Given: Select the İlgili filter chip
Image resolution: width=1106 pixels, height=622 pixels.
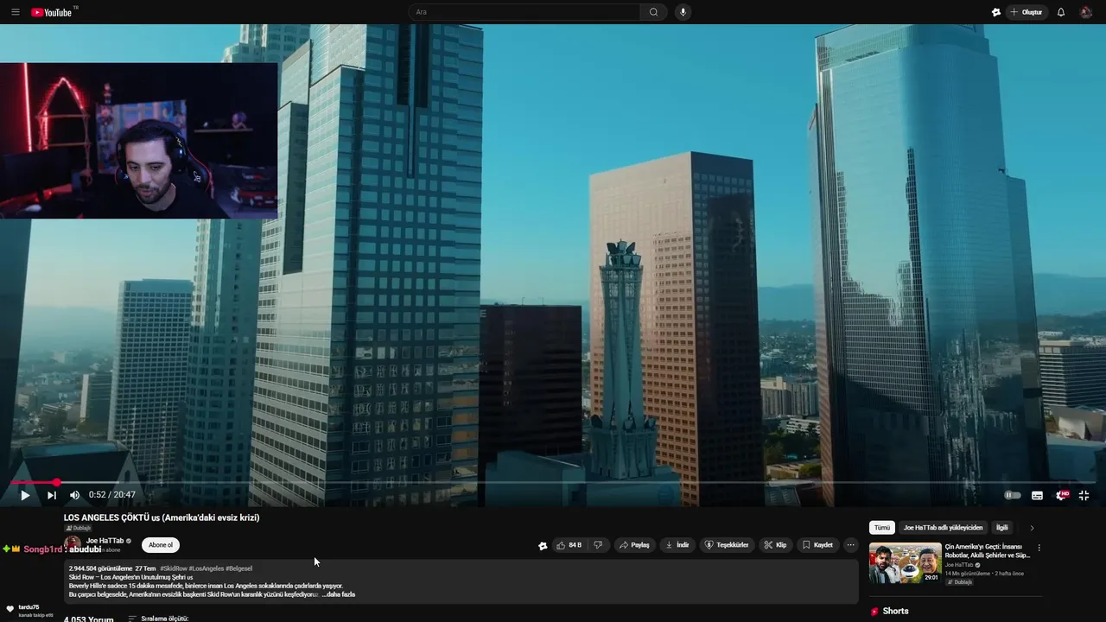Looking at the screenshot, I should [1001, 527].
